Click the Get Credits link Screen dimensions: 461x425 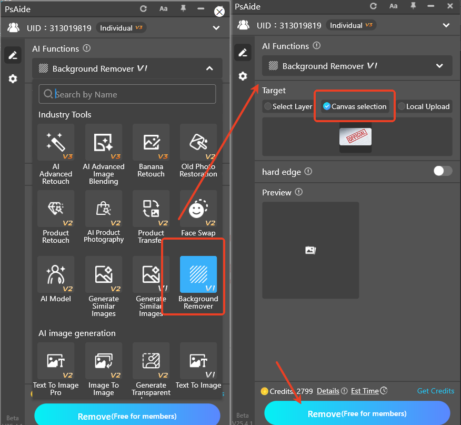(x=436, y=391)
